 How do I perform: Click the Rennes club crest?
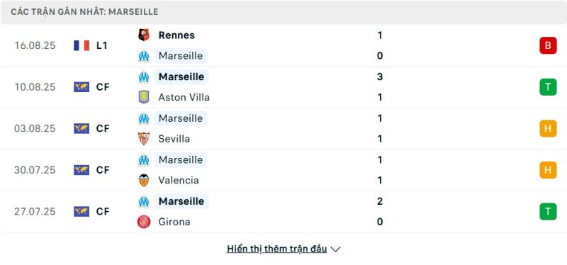coord(144,35)
